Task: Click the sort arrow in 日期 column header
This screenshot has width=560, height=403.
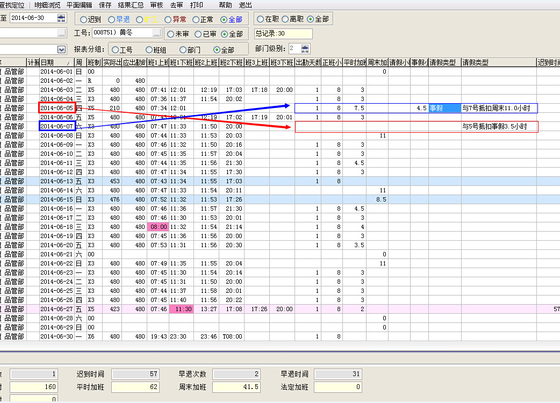Action: pos(68,63)
